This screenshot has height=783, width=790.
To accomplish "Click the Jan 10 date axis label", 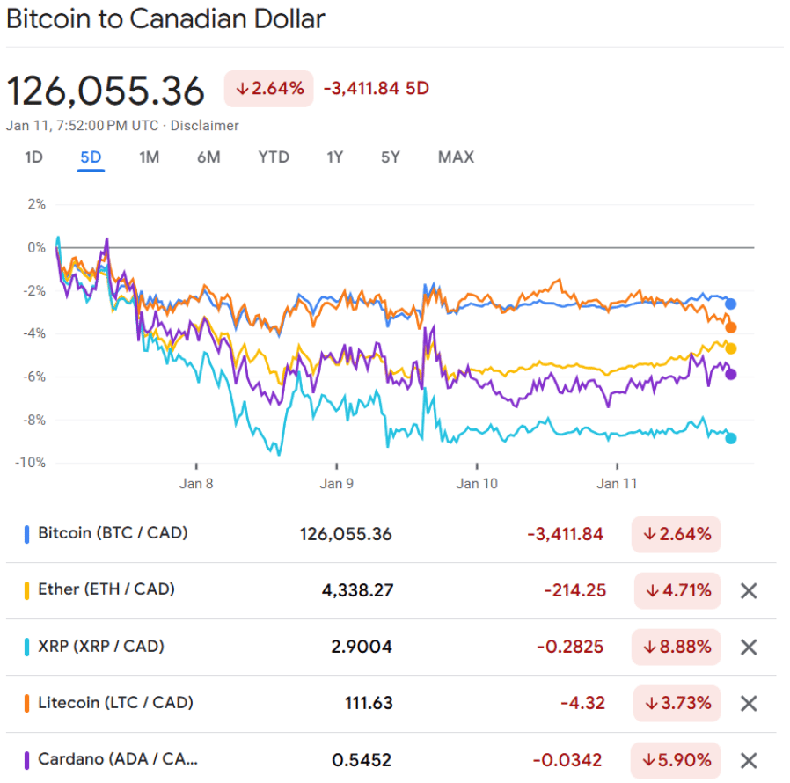I will coord(477,483).
